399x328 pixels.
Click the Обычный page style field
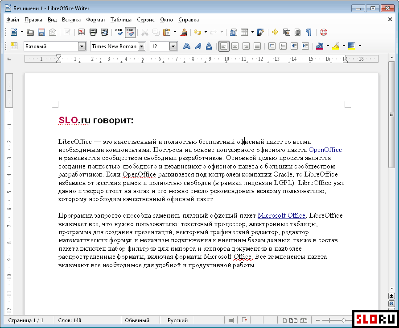(137, 320)
